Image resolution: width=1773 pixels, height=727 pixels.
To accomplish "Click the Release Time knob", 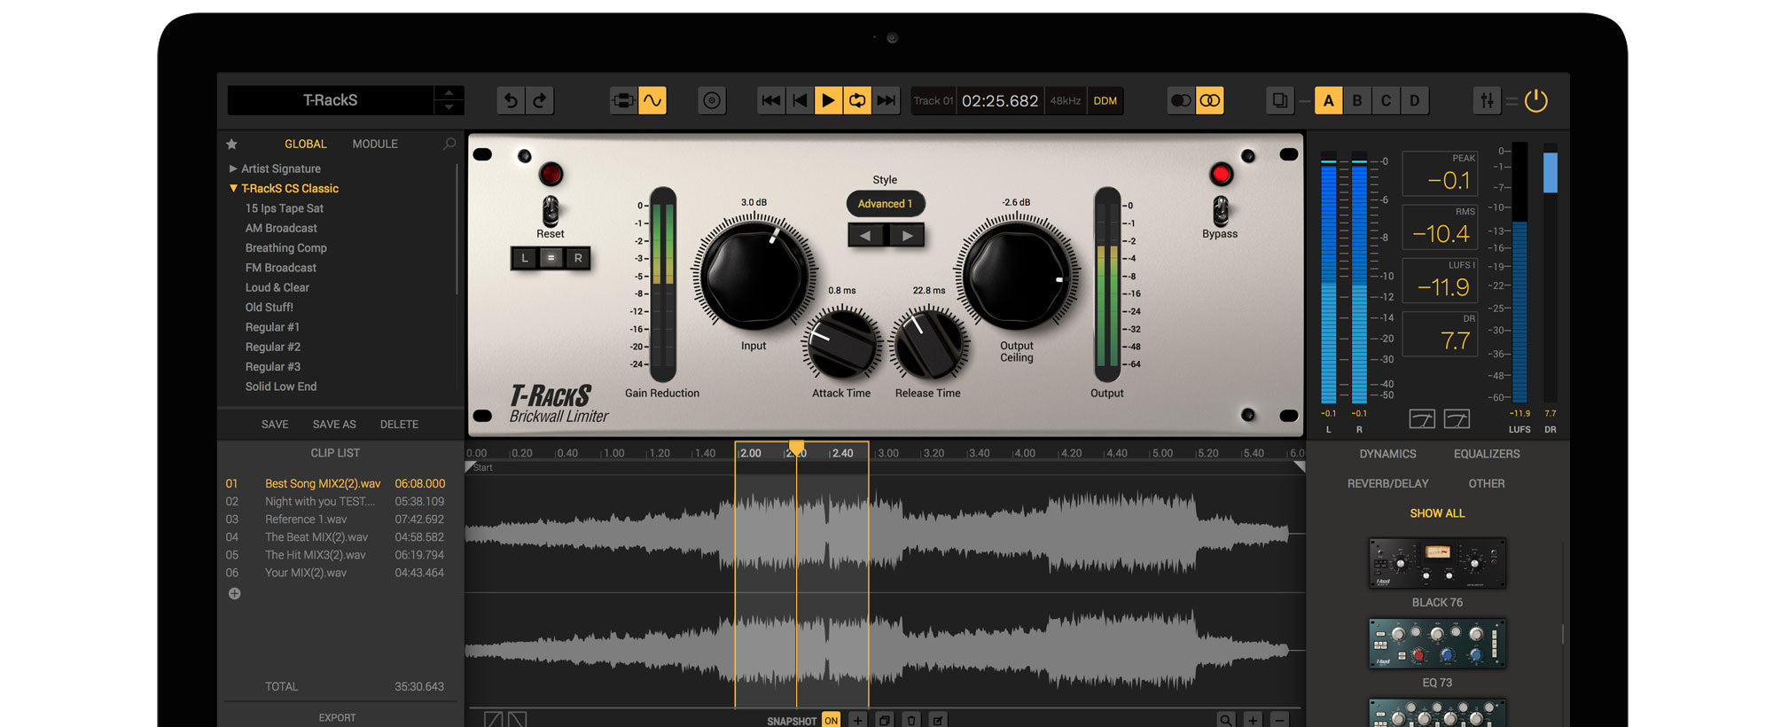I will tap(928, 343).
